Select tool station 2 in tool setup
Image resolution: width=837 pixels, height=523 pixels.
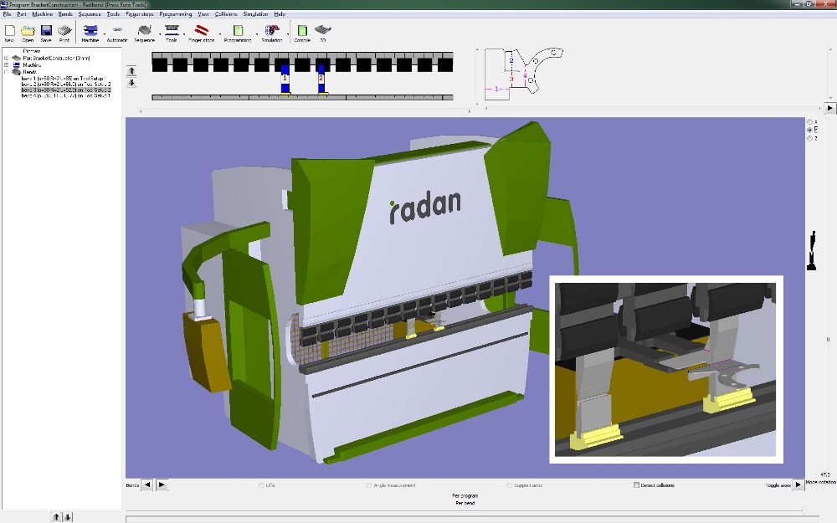coord(321,78)
